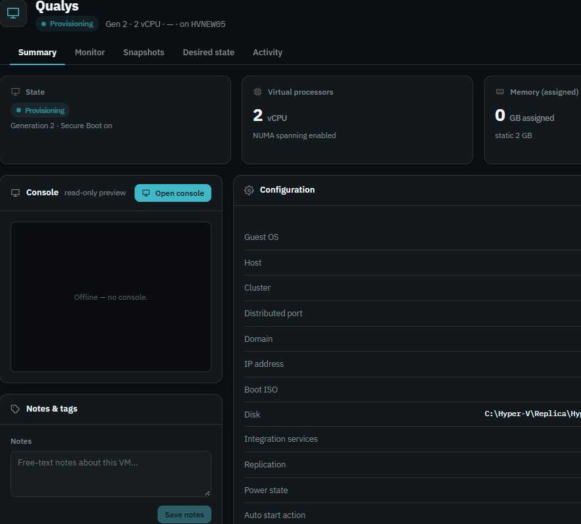The height and width of the screenshot is (524, 581).
Task: Click the 'read-only preview' console caption
Action: pyautogui.click(x=95, y=193)
